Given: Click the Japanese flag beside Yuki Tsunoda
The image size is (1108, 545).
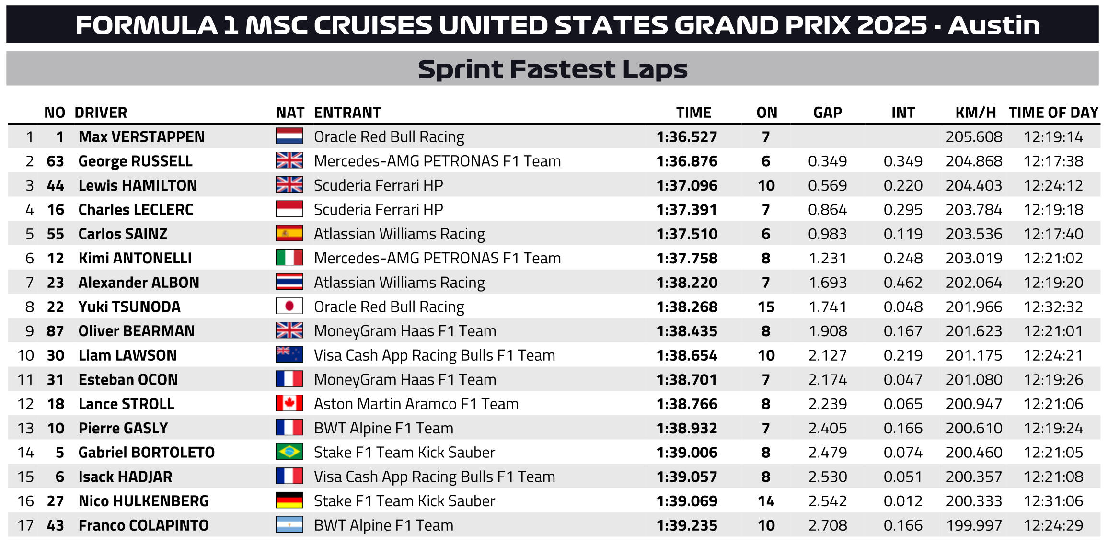Looking at the screenshot, I should 289,306.
